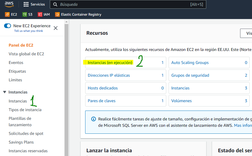Open Pares de claves link
The image size is (252, 156).
click(x=102, y=101)
